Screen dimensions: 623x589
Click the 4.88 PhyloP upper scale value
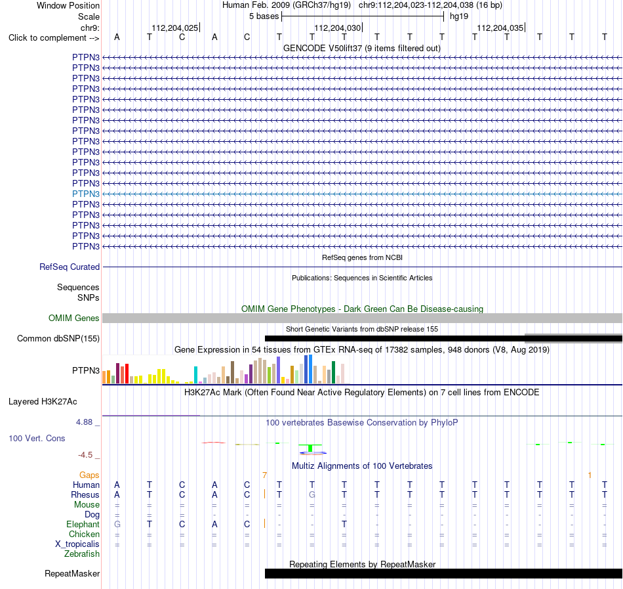click(x=84, y=422)
